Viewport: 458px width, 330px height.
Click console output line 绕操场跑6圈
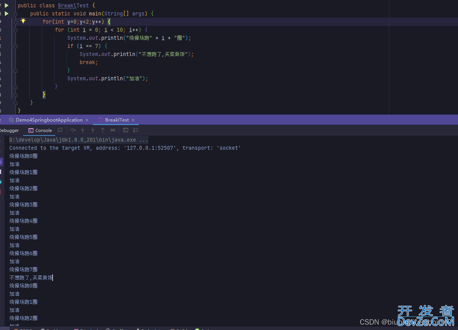[x=23, y=253]
